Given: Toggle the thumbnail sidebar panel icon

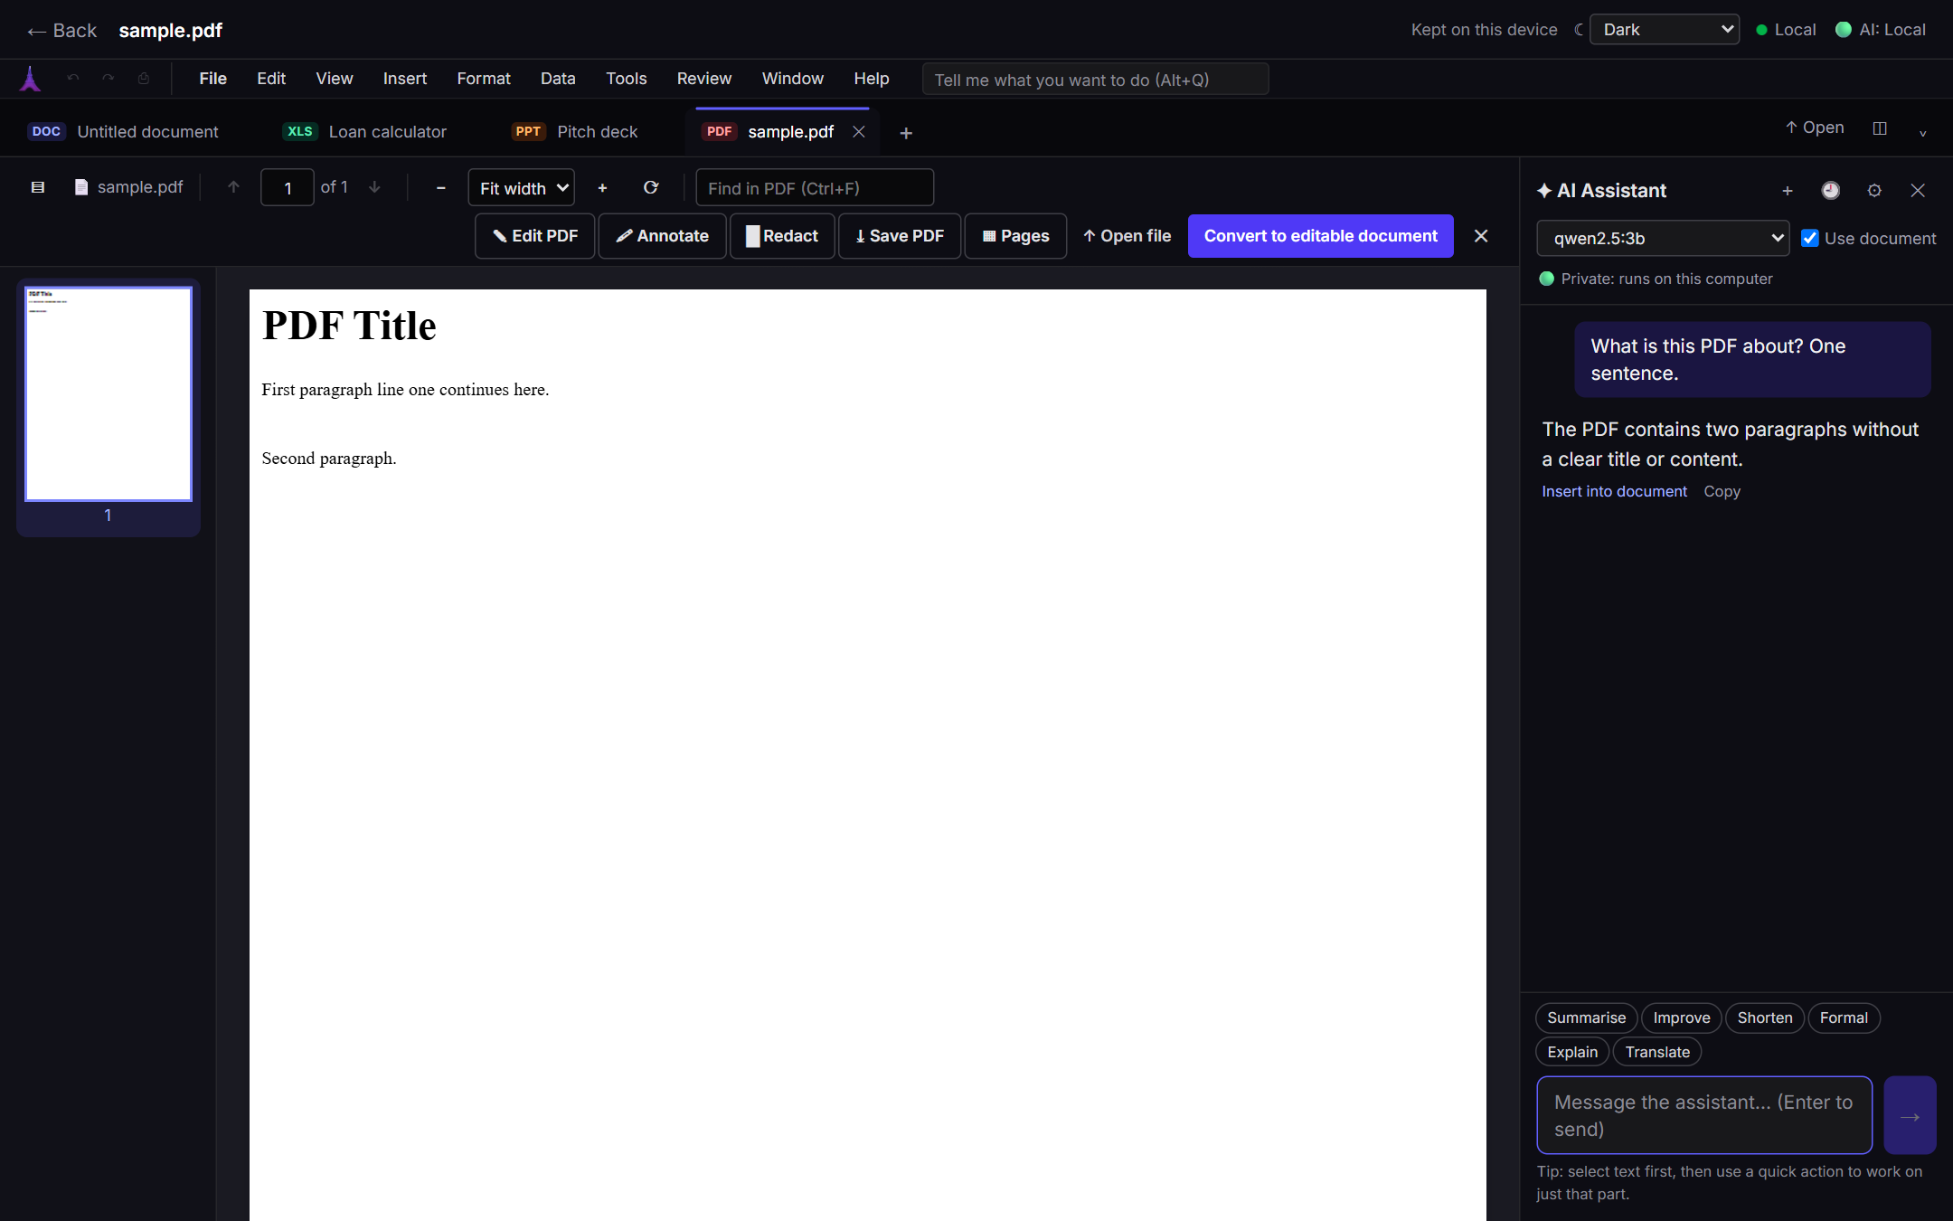Looking at the screenshot, I should (x=38, y=187).
